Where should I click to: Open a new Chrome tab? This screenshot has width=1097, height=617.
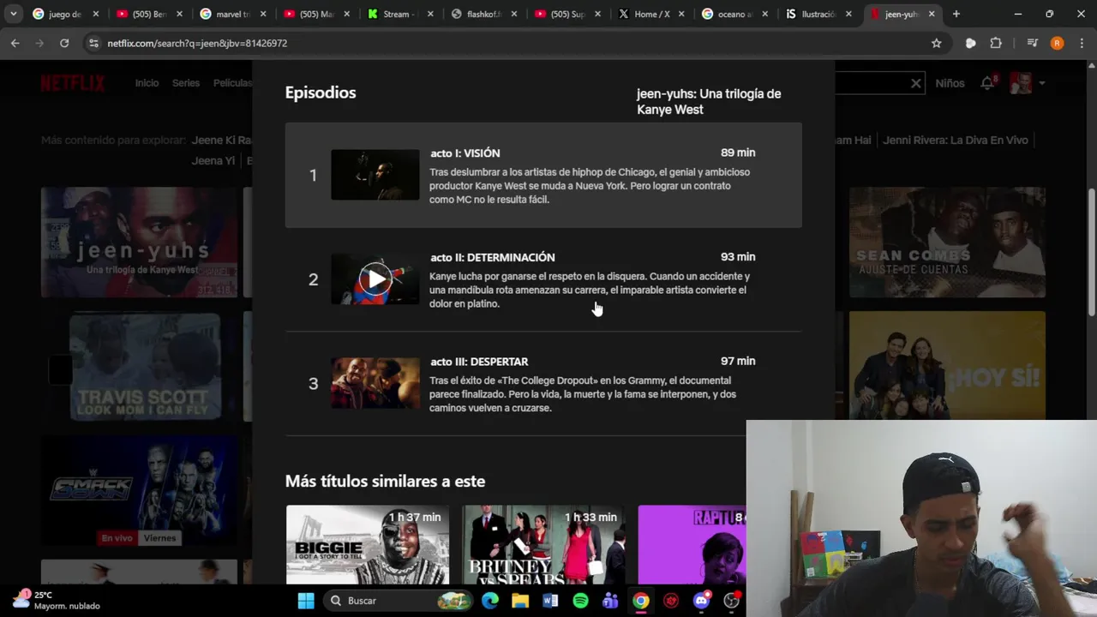coord(956,14)
